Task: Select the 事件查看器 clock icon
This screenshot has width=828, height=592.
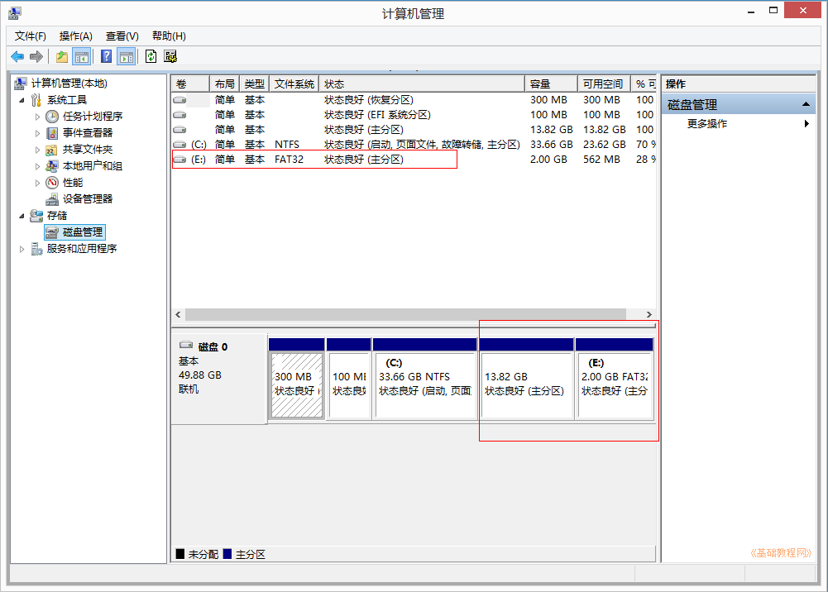Action: pos(51,132)
